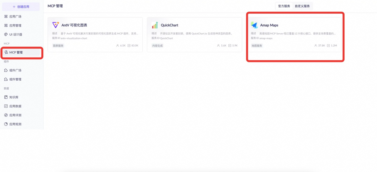
Task: Click the AntV purple triangle logo icon
Action: pyautogui.click(x=56, y=25)
